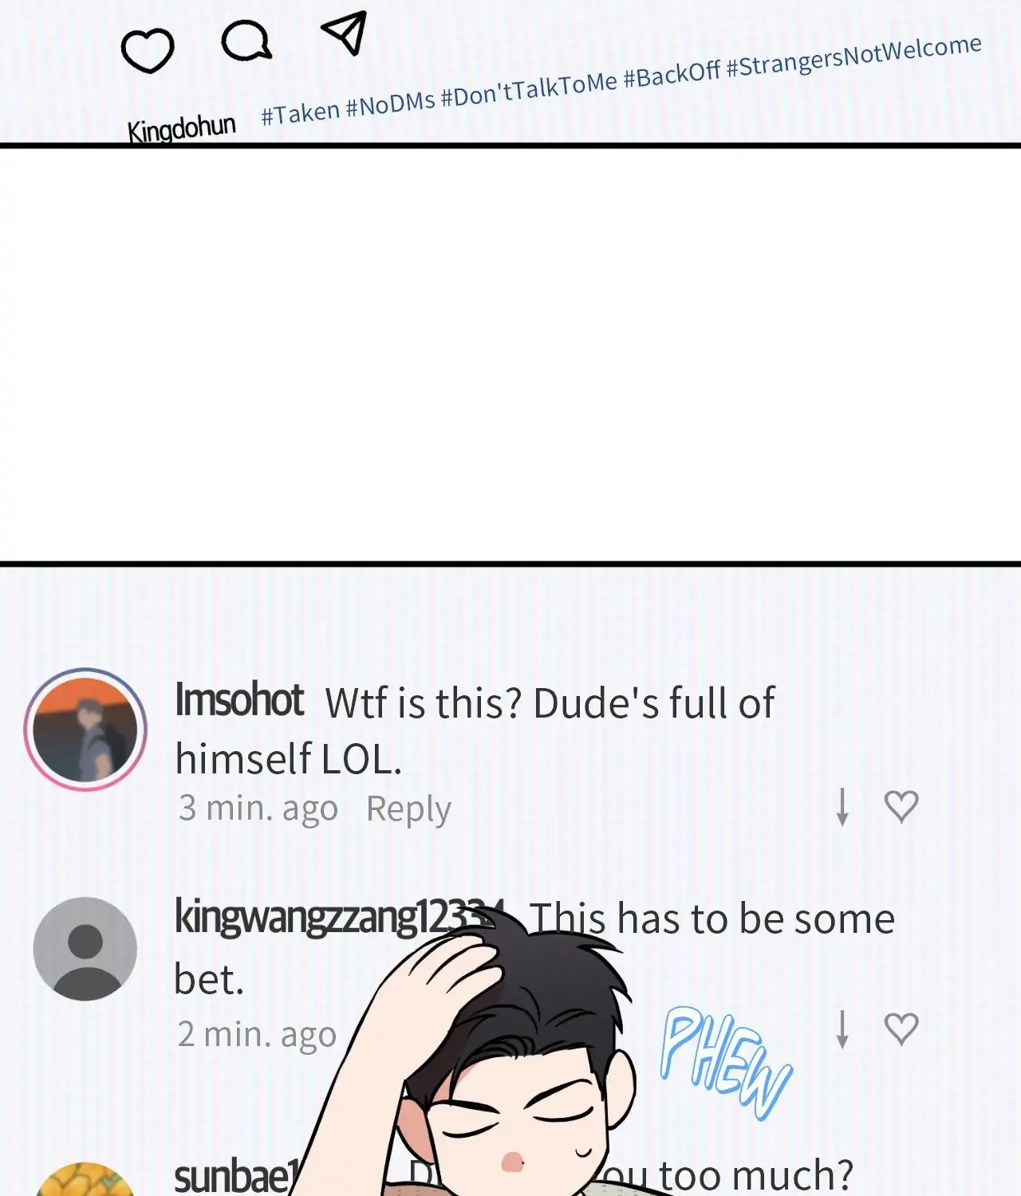1021x1196 pixels.
Task: Reply to Imsohot's comment
Action: point(408,808)
